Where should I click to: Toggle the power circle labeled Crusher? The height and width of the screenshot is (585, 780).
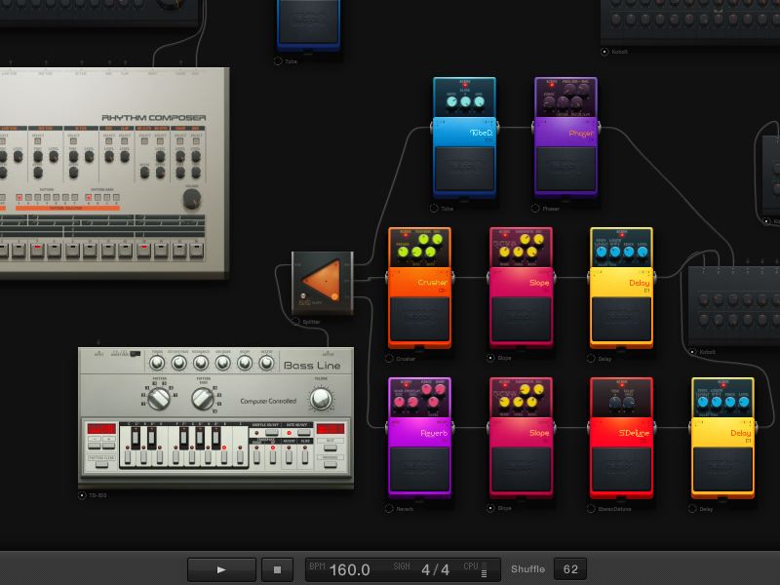coord(391,359)
